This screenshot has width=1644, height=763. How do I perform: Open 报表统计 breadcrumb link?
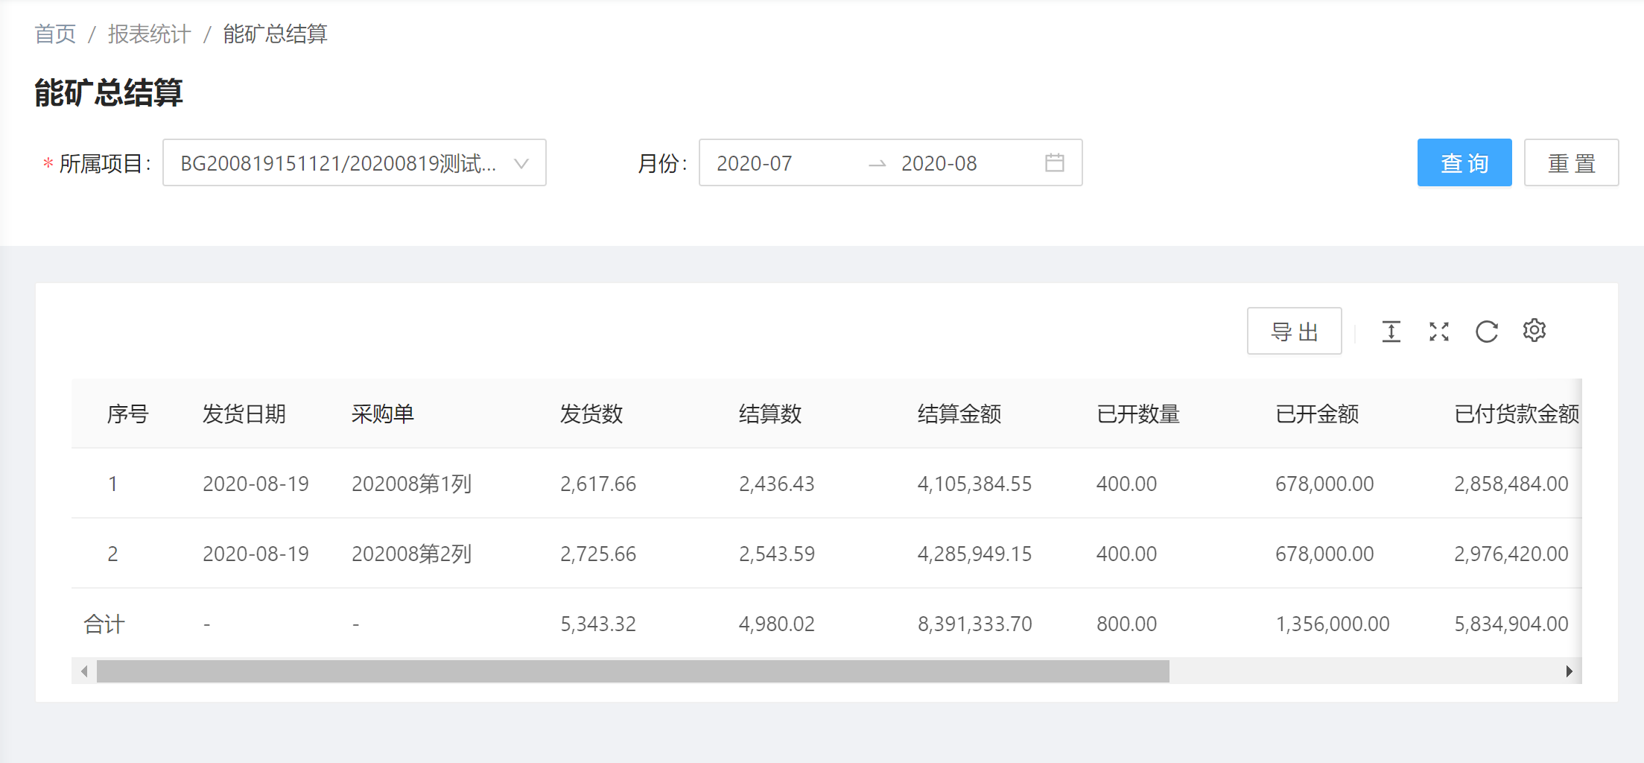point(149,34)
